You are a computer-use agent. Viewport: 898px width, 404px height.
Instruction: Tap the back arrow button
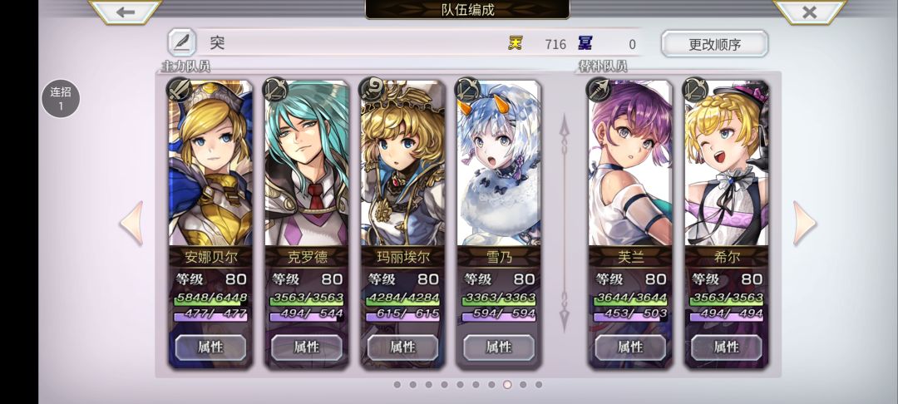(x=126, y=12)
